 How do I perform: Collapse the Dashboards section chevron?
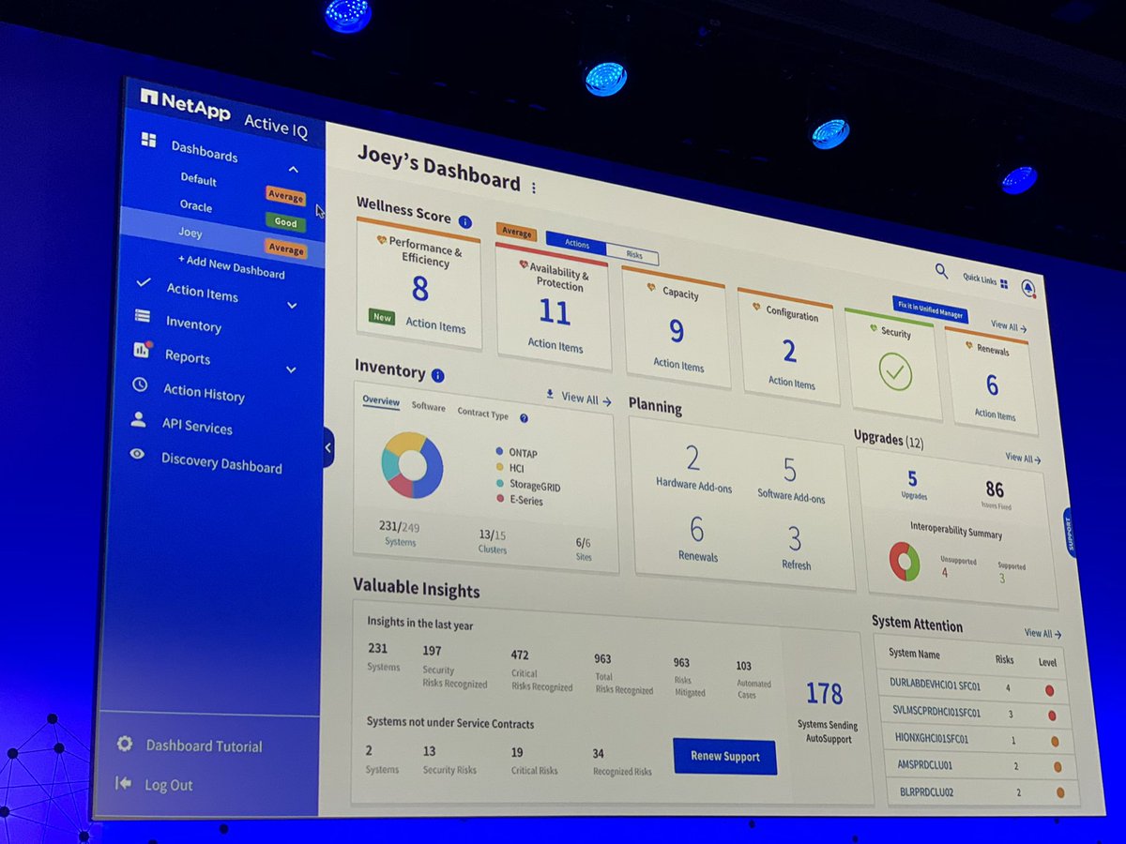coord(293,170)
